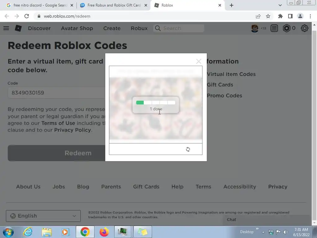Screen dimensions: 317x238
Task: Click the site lock icon
Action: pyautogui.click(x=39, y=16)
